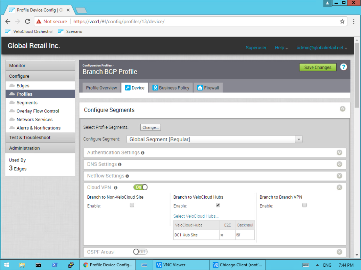Screen dimensions: 361x270
Task: Click the blue help question mark icon
Action: click(343, 67)
